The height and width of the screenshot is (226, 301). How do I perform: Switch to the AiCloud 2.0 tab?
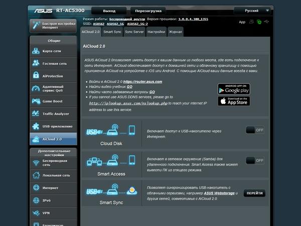[x=91, y=32]
